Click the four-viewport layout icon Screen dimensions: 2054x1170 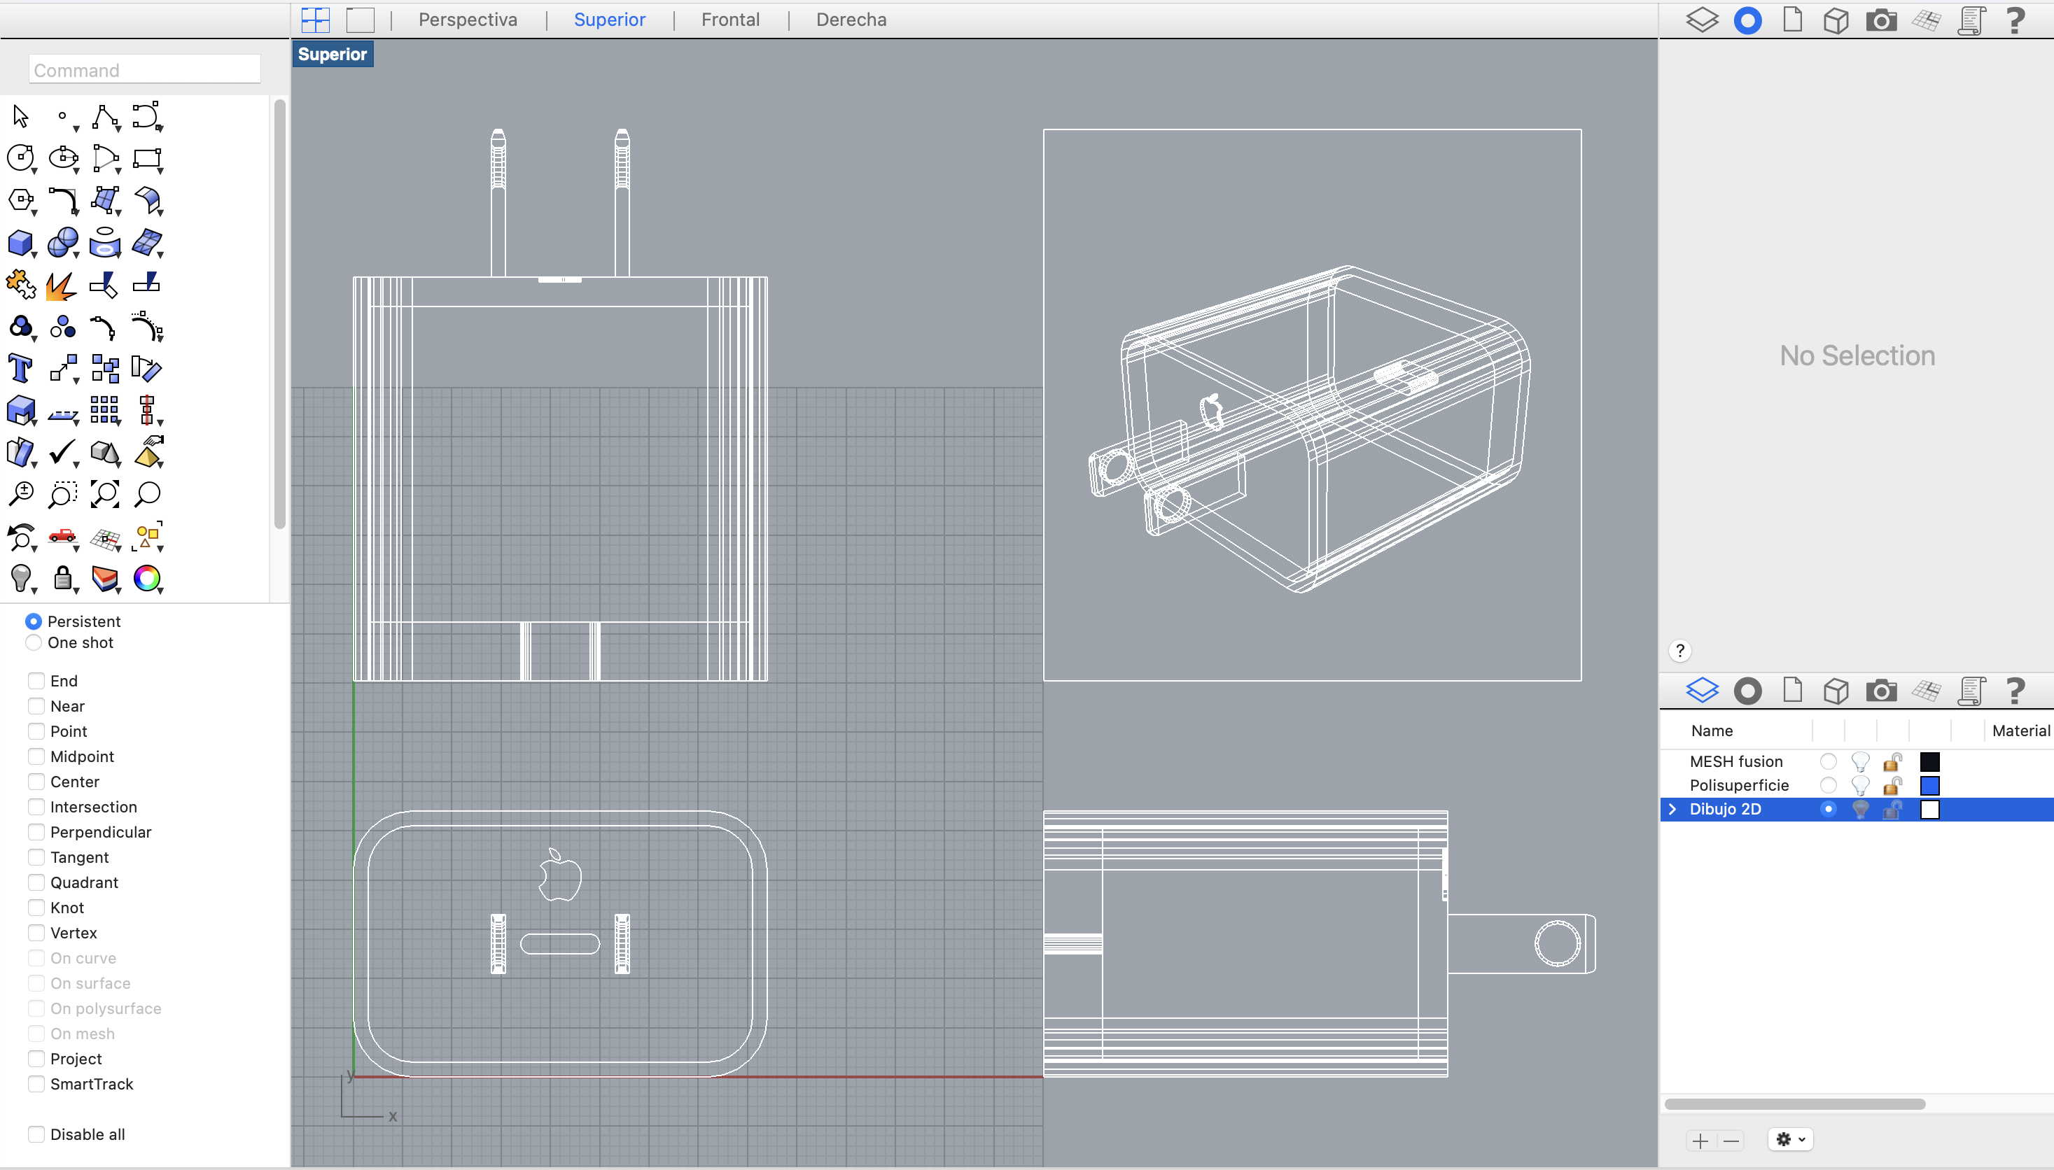[315, 20]
